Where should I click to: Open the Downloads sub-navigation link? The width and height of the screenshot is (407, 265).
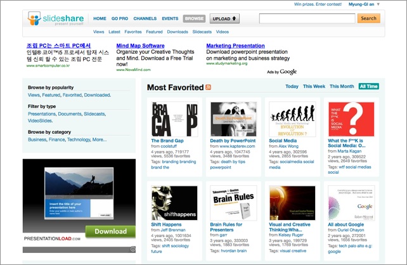(x=178, y=32)
